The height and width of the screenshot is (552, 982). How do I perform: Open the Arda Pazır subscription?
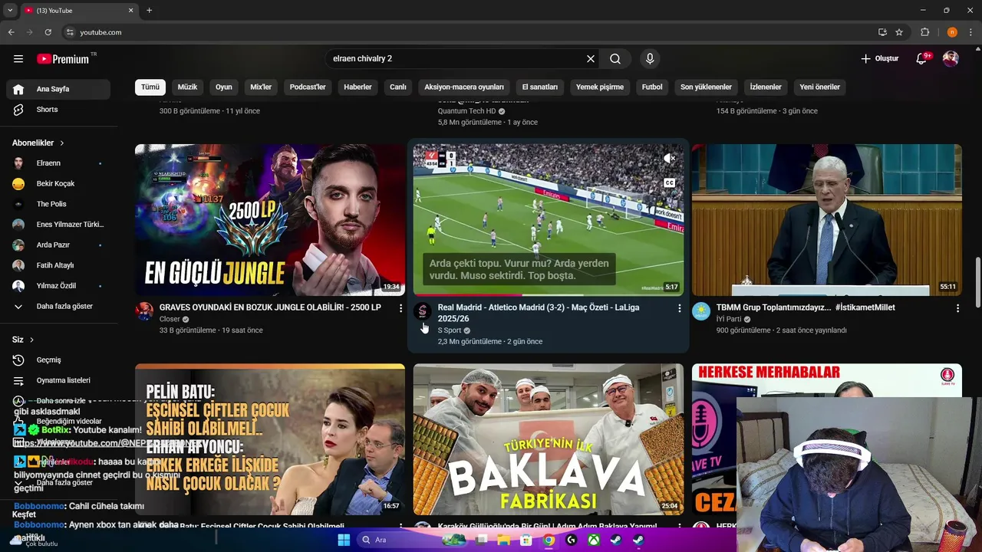point(58,245)
